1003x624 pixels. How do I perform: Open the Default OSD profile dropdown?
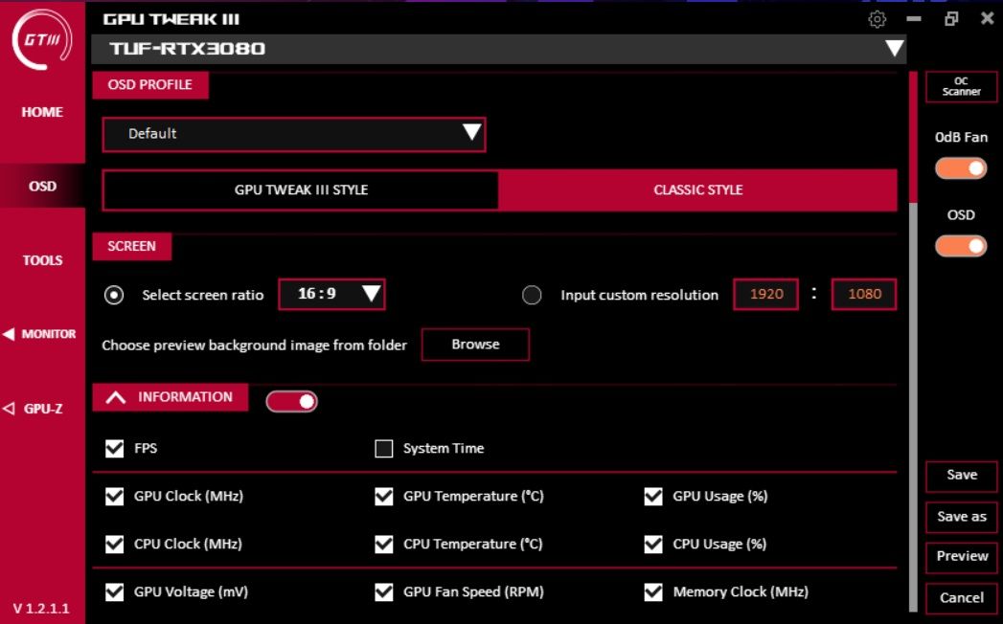click(293, 134)
